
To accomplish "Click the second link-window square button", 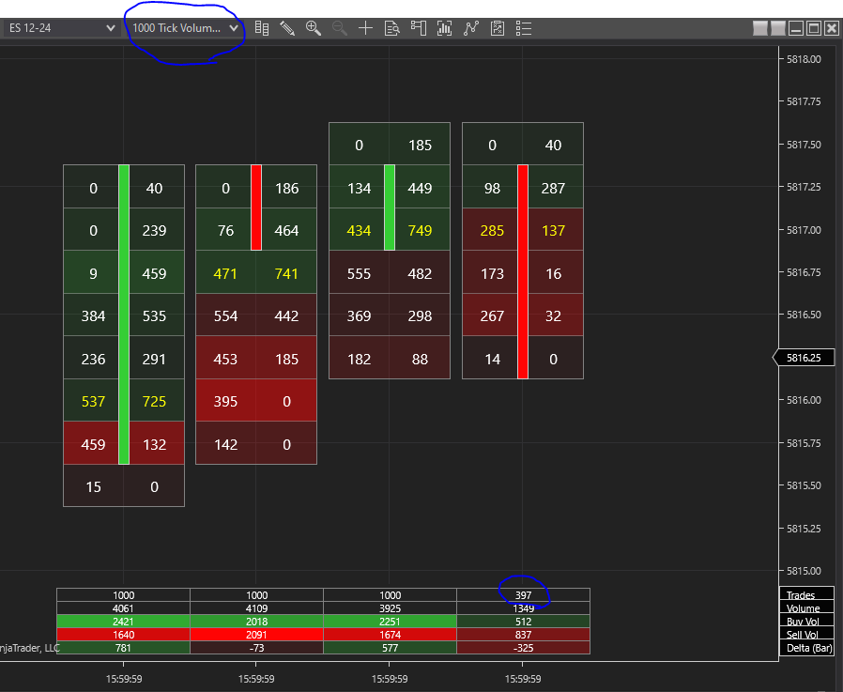I will 778,28.
